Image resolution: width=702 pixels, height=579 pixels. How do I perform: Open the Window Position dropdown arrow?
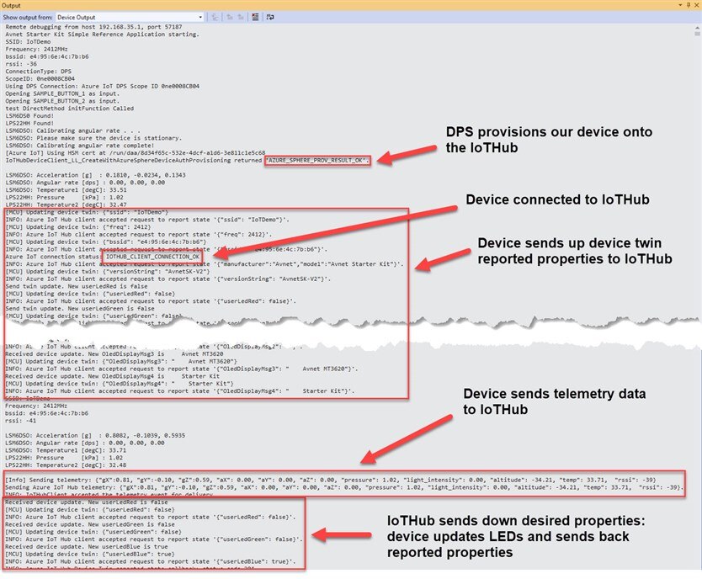(680, 5)
